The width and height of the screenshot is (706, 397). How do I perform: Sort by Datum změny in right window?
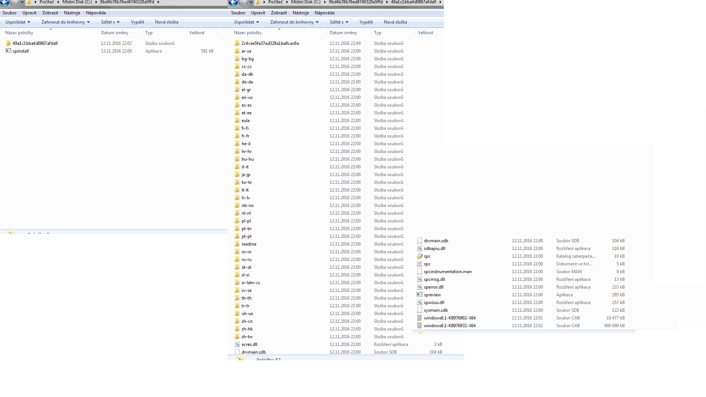click(343, 33)
